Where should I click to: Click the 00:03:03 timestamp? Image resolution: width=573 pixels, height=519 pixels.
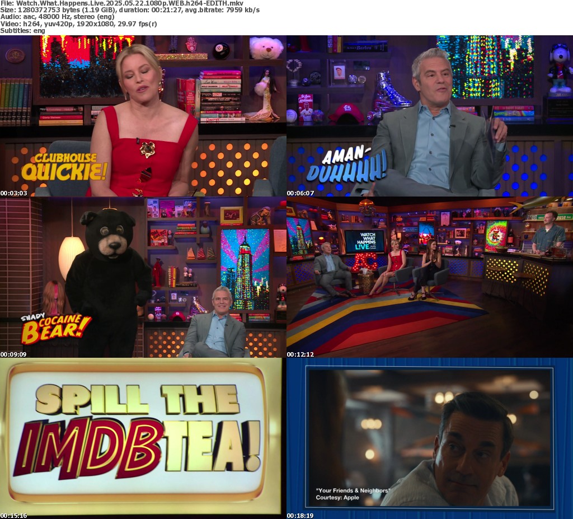point(13,193)
